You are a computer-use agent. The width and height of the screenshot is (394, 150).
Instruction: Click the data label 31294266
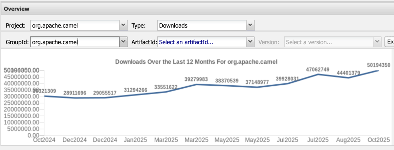(136, 90)
